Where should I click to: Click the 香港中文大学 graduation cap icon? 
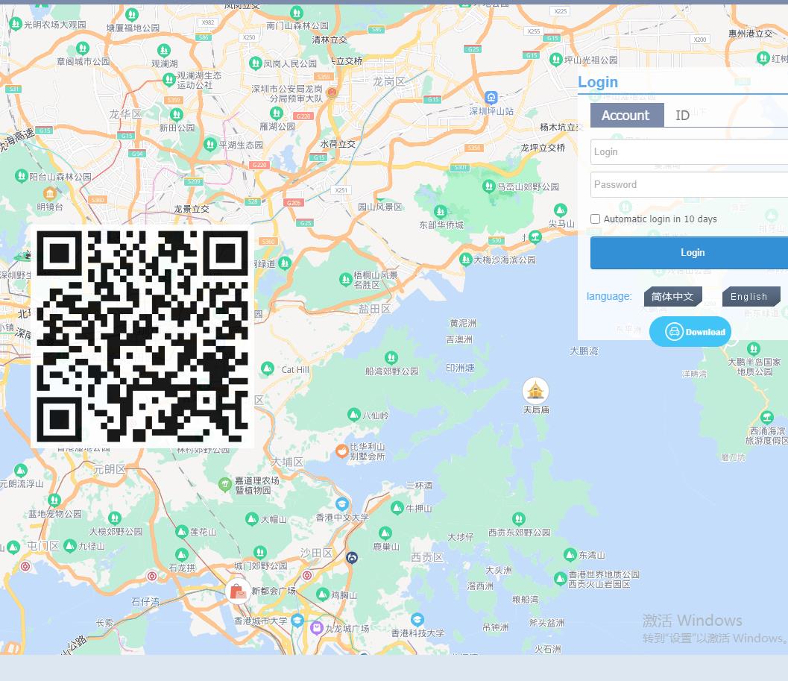point(341,504)
